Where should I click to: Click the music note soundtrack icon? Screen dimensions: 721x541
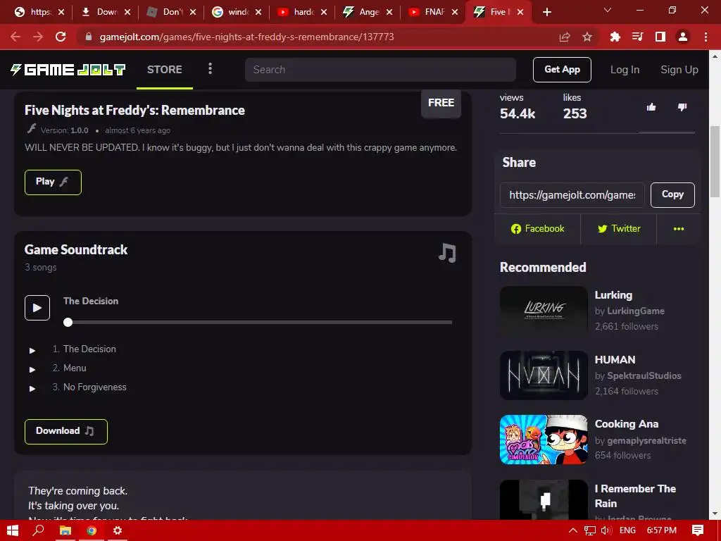pos(447,253)
